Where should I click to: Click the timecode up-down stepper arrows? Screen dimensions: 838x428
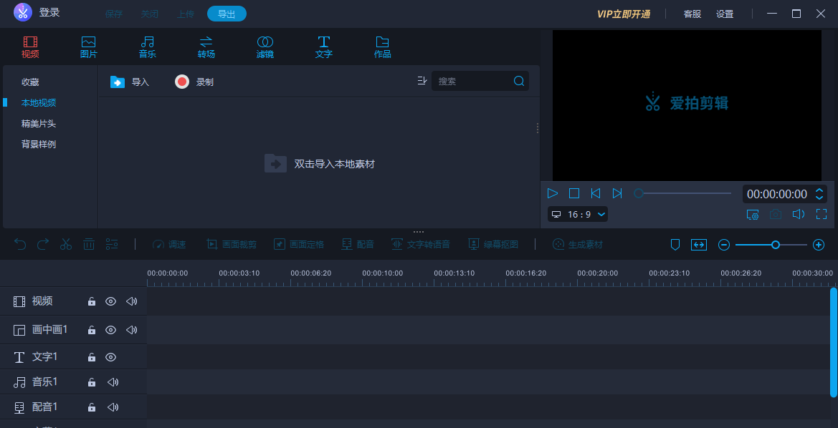(x=819, y=193)
